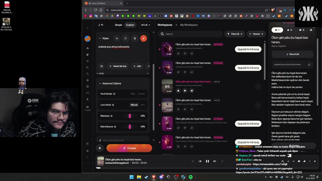322x181 pixels.
Task: Click the orange magic wand styles button
Action: click(x=144, y=38)
